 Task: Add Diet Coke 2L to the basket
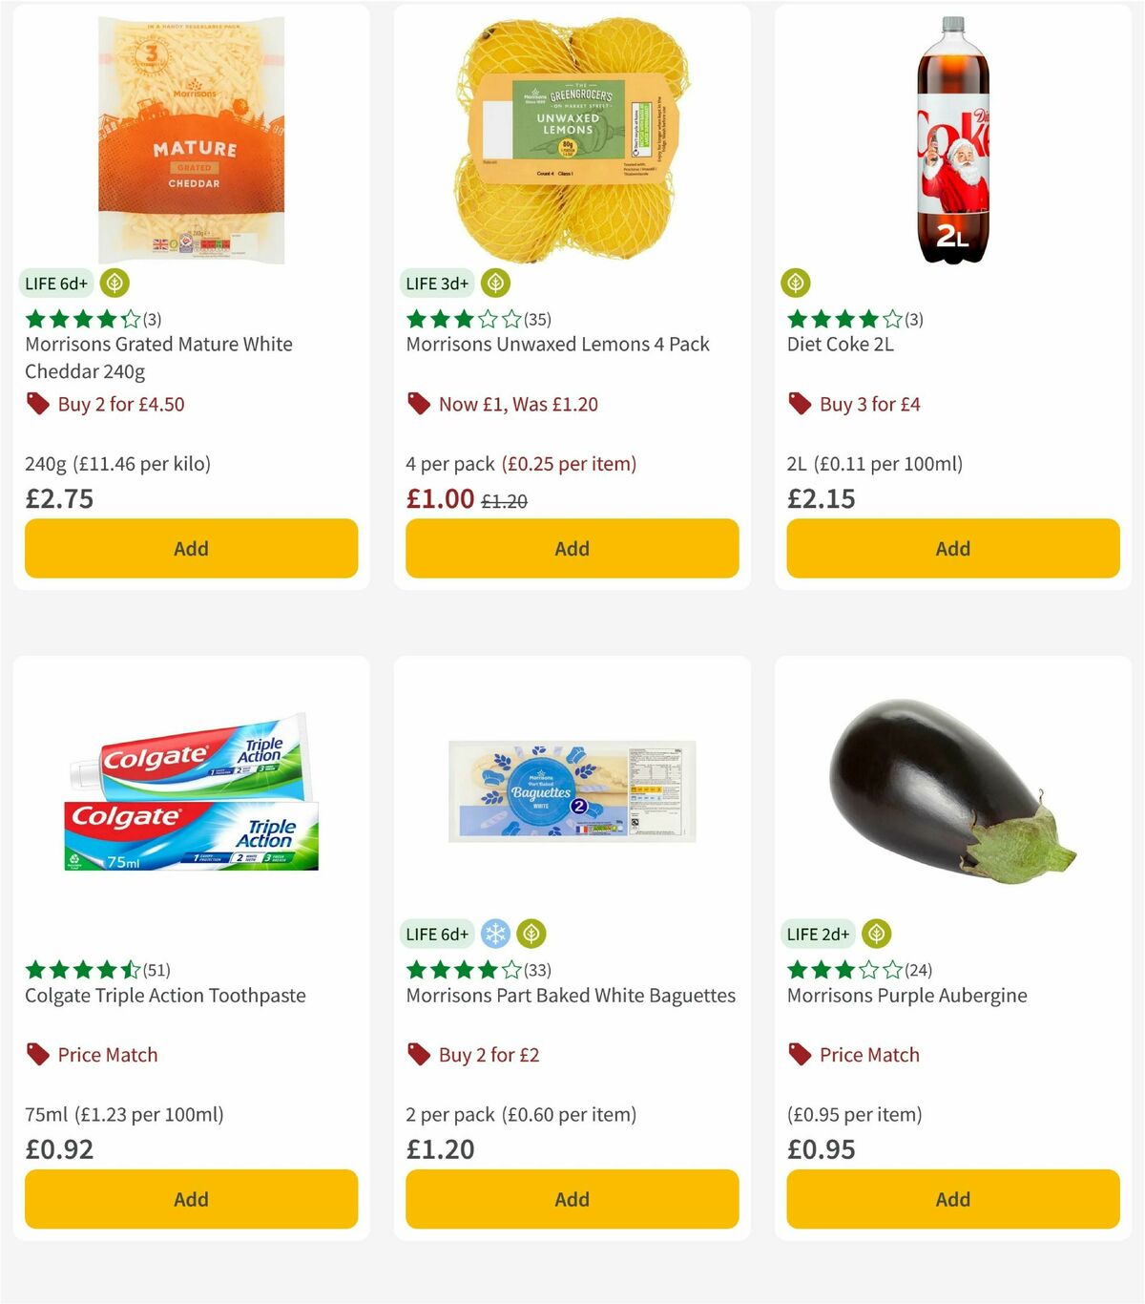click(x=951, y=548)
